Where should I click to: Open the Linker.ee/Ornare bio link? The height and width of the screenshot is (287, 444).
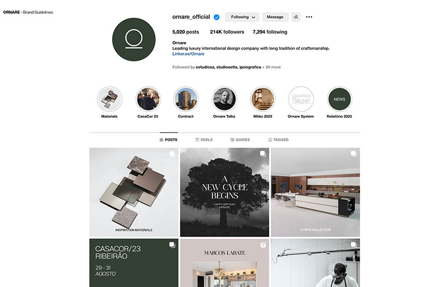click(188, 54)
